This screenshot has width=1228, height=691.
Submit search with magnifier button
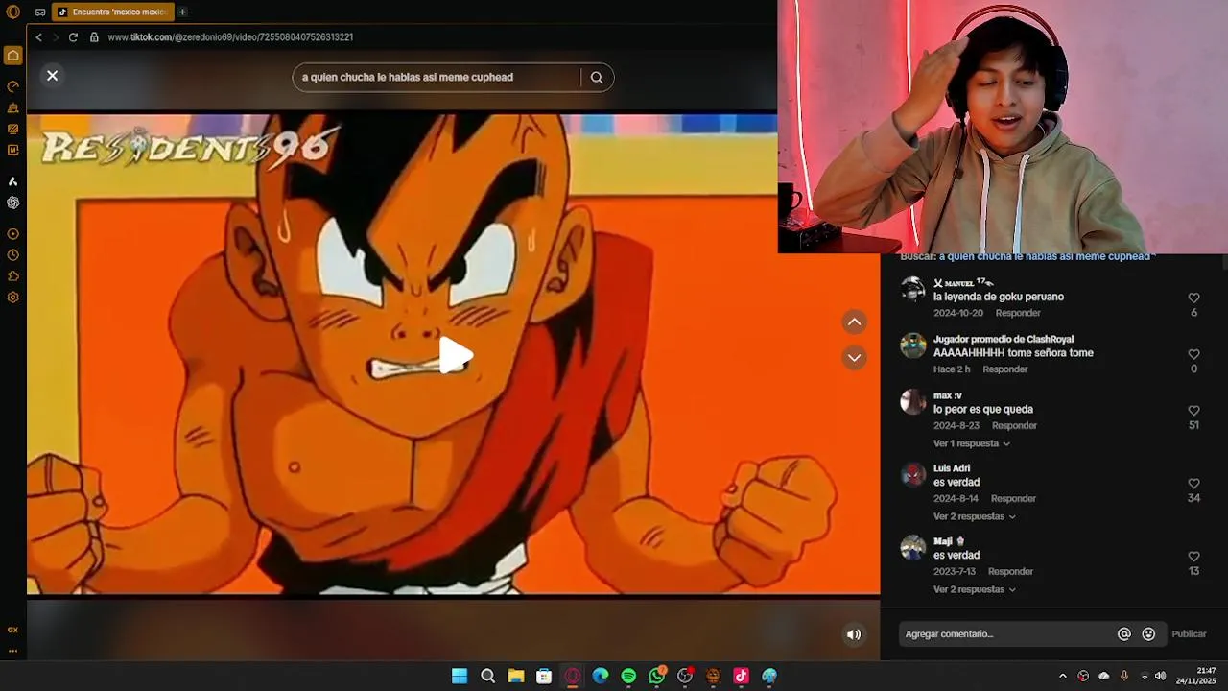(x=597, y=78)
